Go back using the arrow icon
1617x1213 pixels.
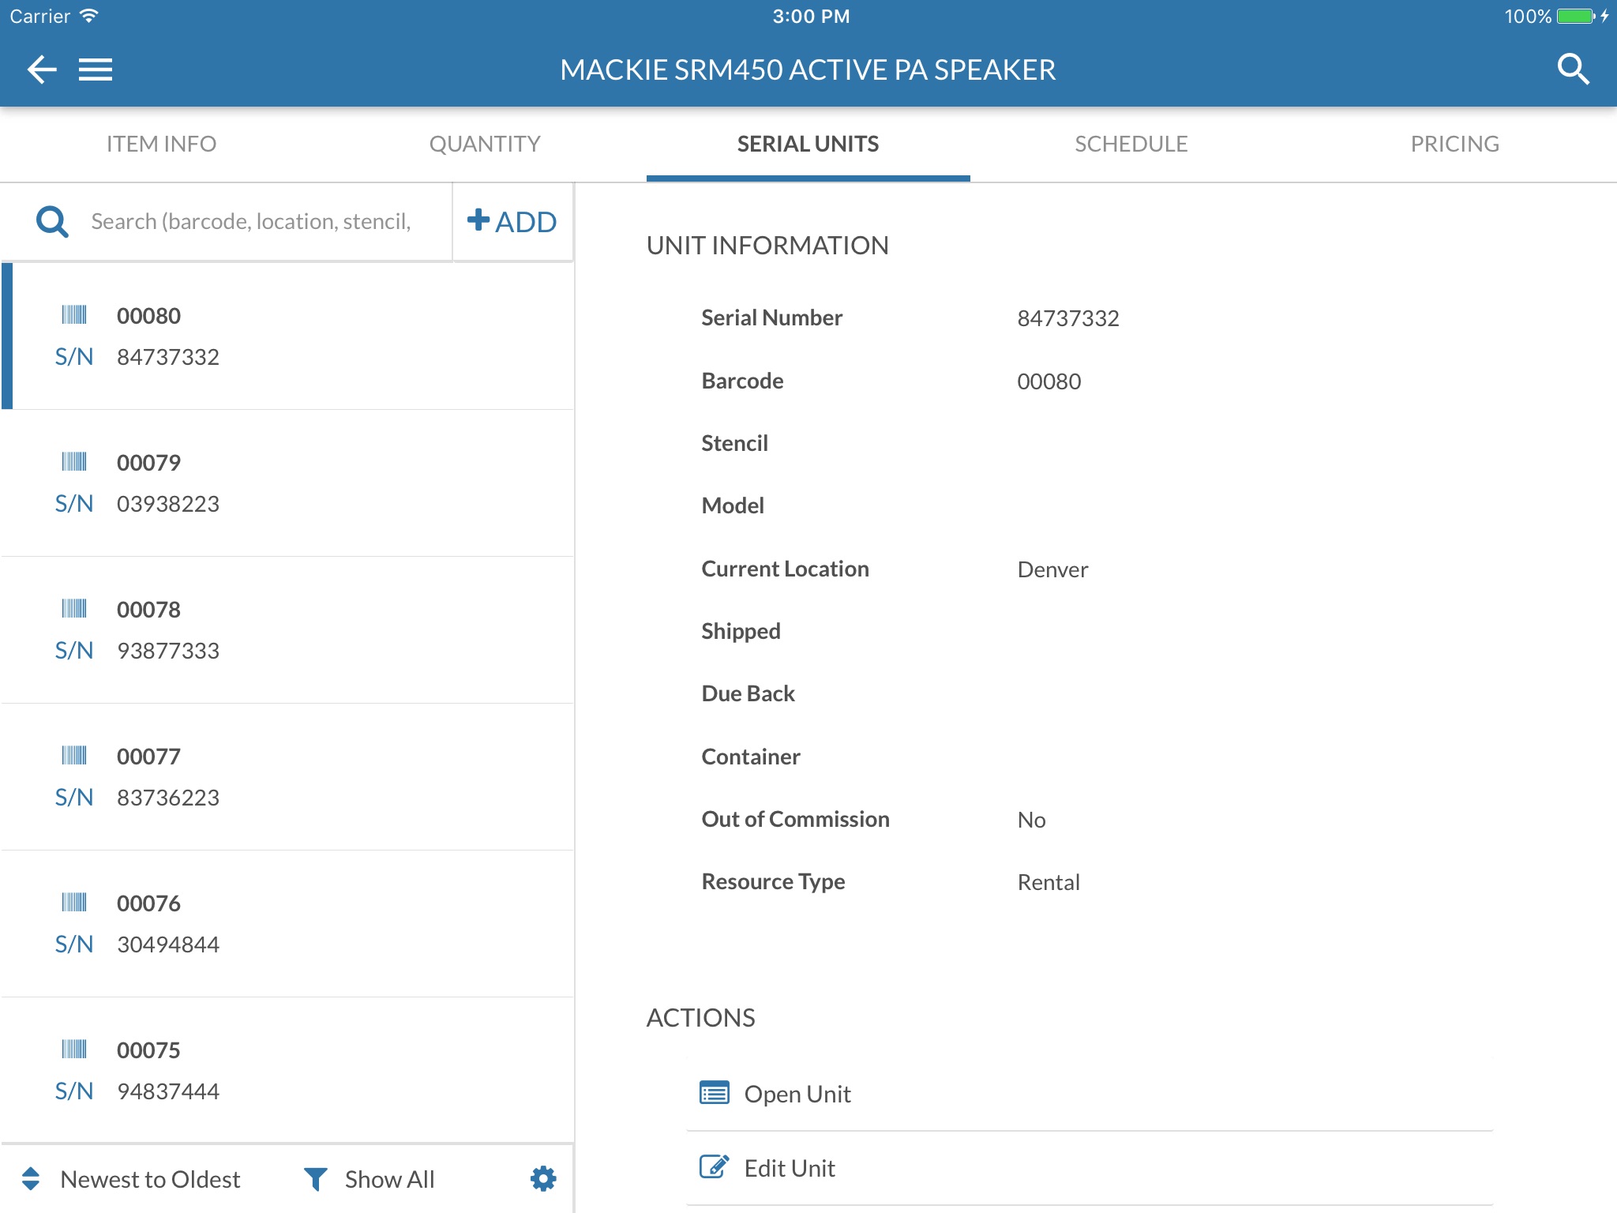pos(42,69)
